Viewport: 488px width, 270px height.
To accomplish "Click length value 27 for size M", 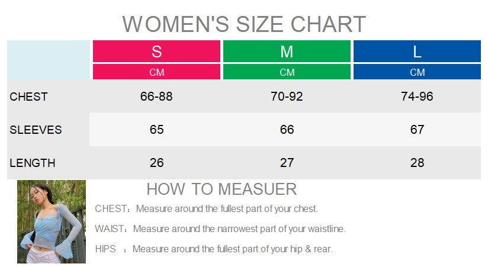I will pos(287,163).
